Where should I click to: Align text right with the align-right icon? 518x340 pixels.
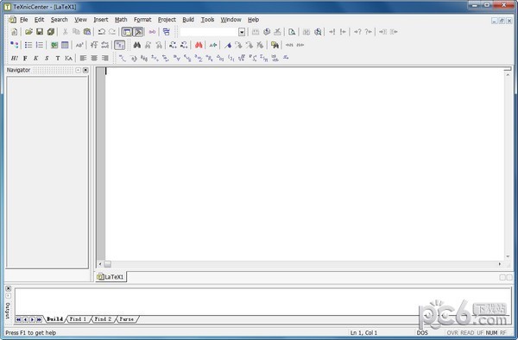(x=105, y=58)
